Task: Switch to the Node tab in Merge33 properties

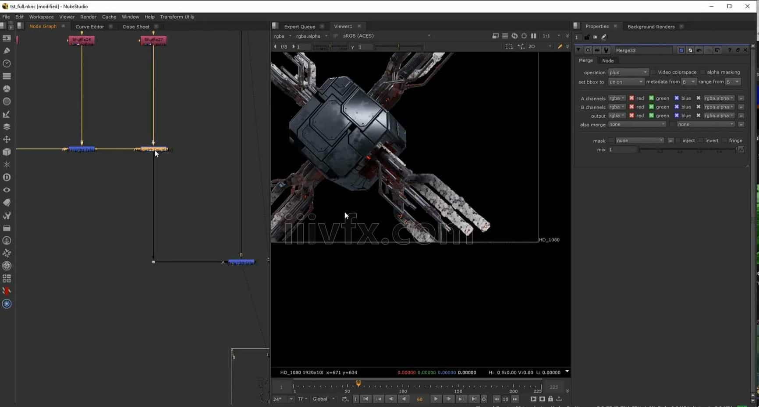Action: pos(608,60)
